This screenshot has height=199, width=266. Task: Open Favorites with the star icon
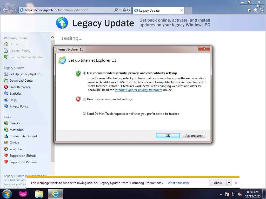tap(255, 10)
